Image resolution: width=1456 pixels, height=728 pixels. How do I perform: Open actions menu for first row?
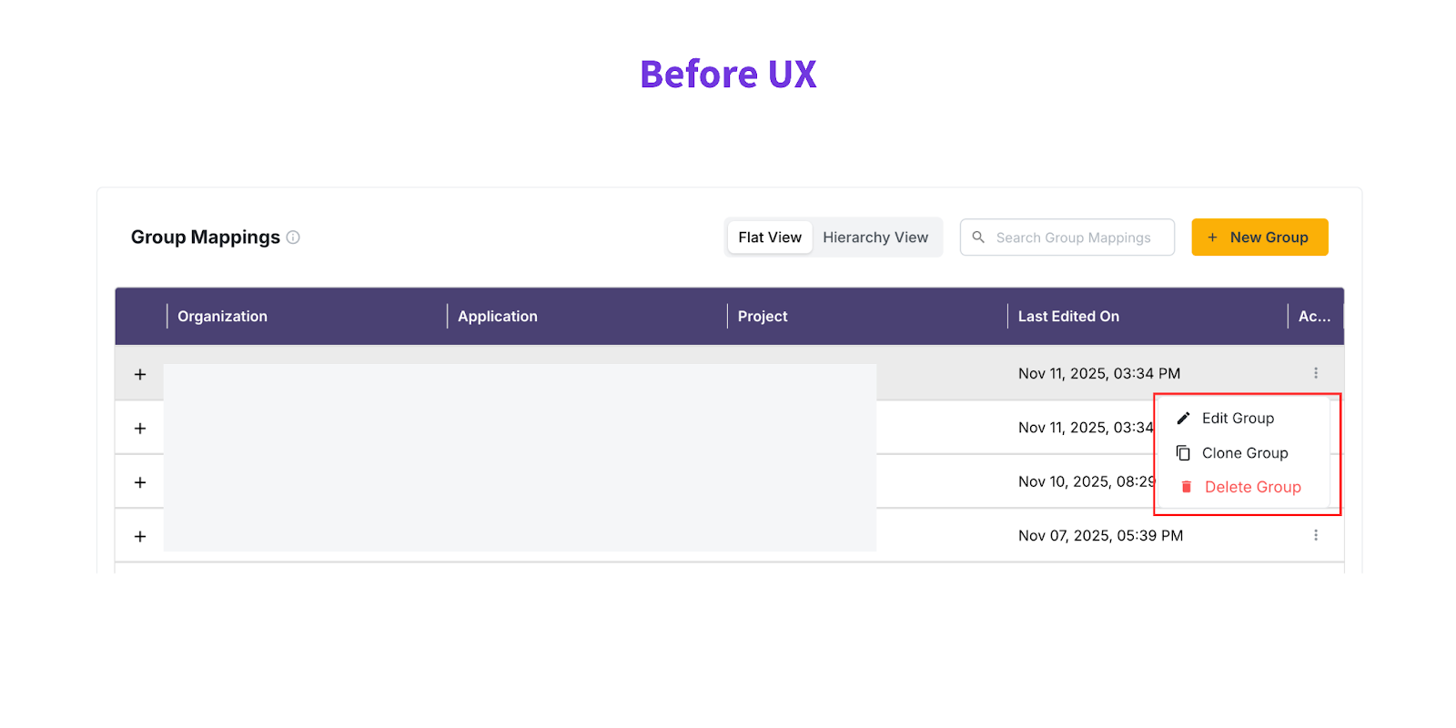point(1316,373)
